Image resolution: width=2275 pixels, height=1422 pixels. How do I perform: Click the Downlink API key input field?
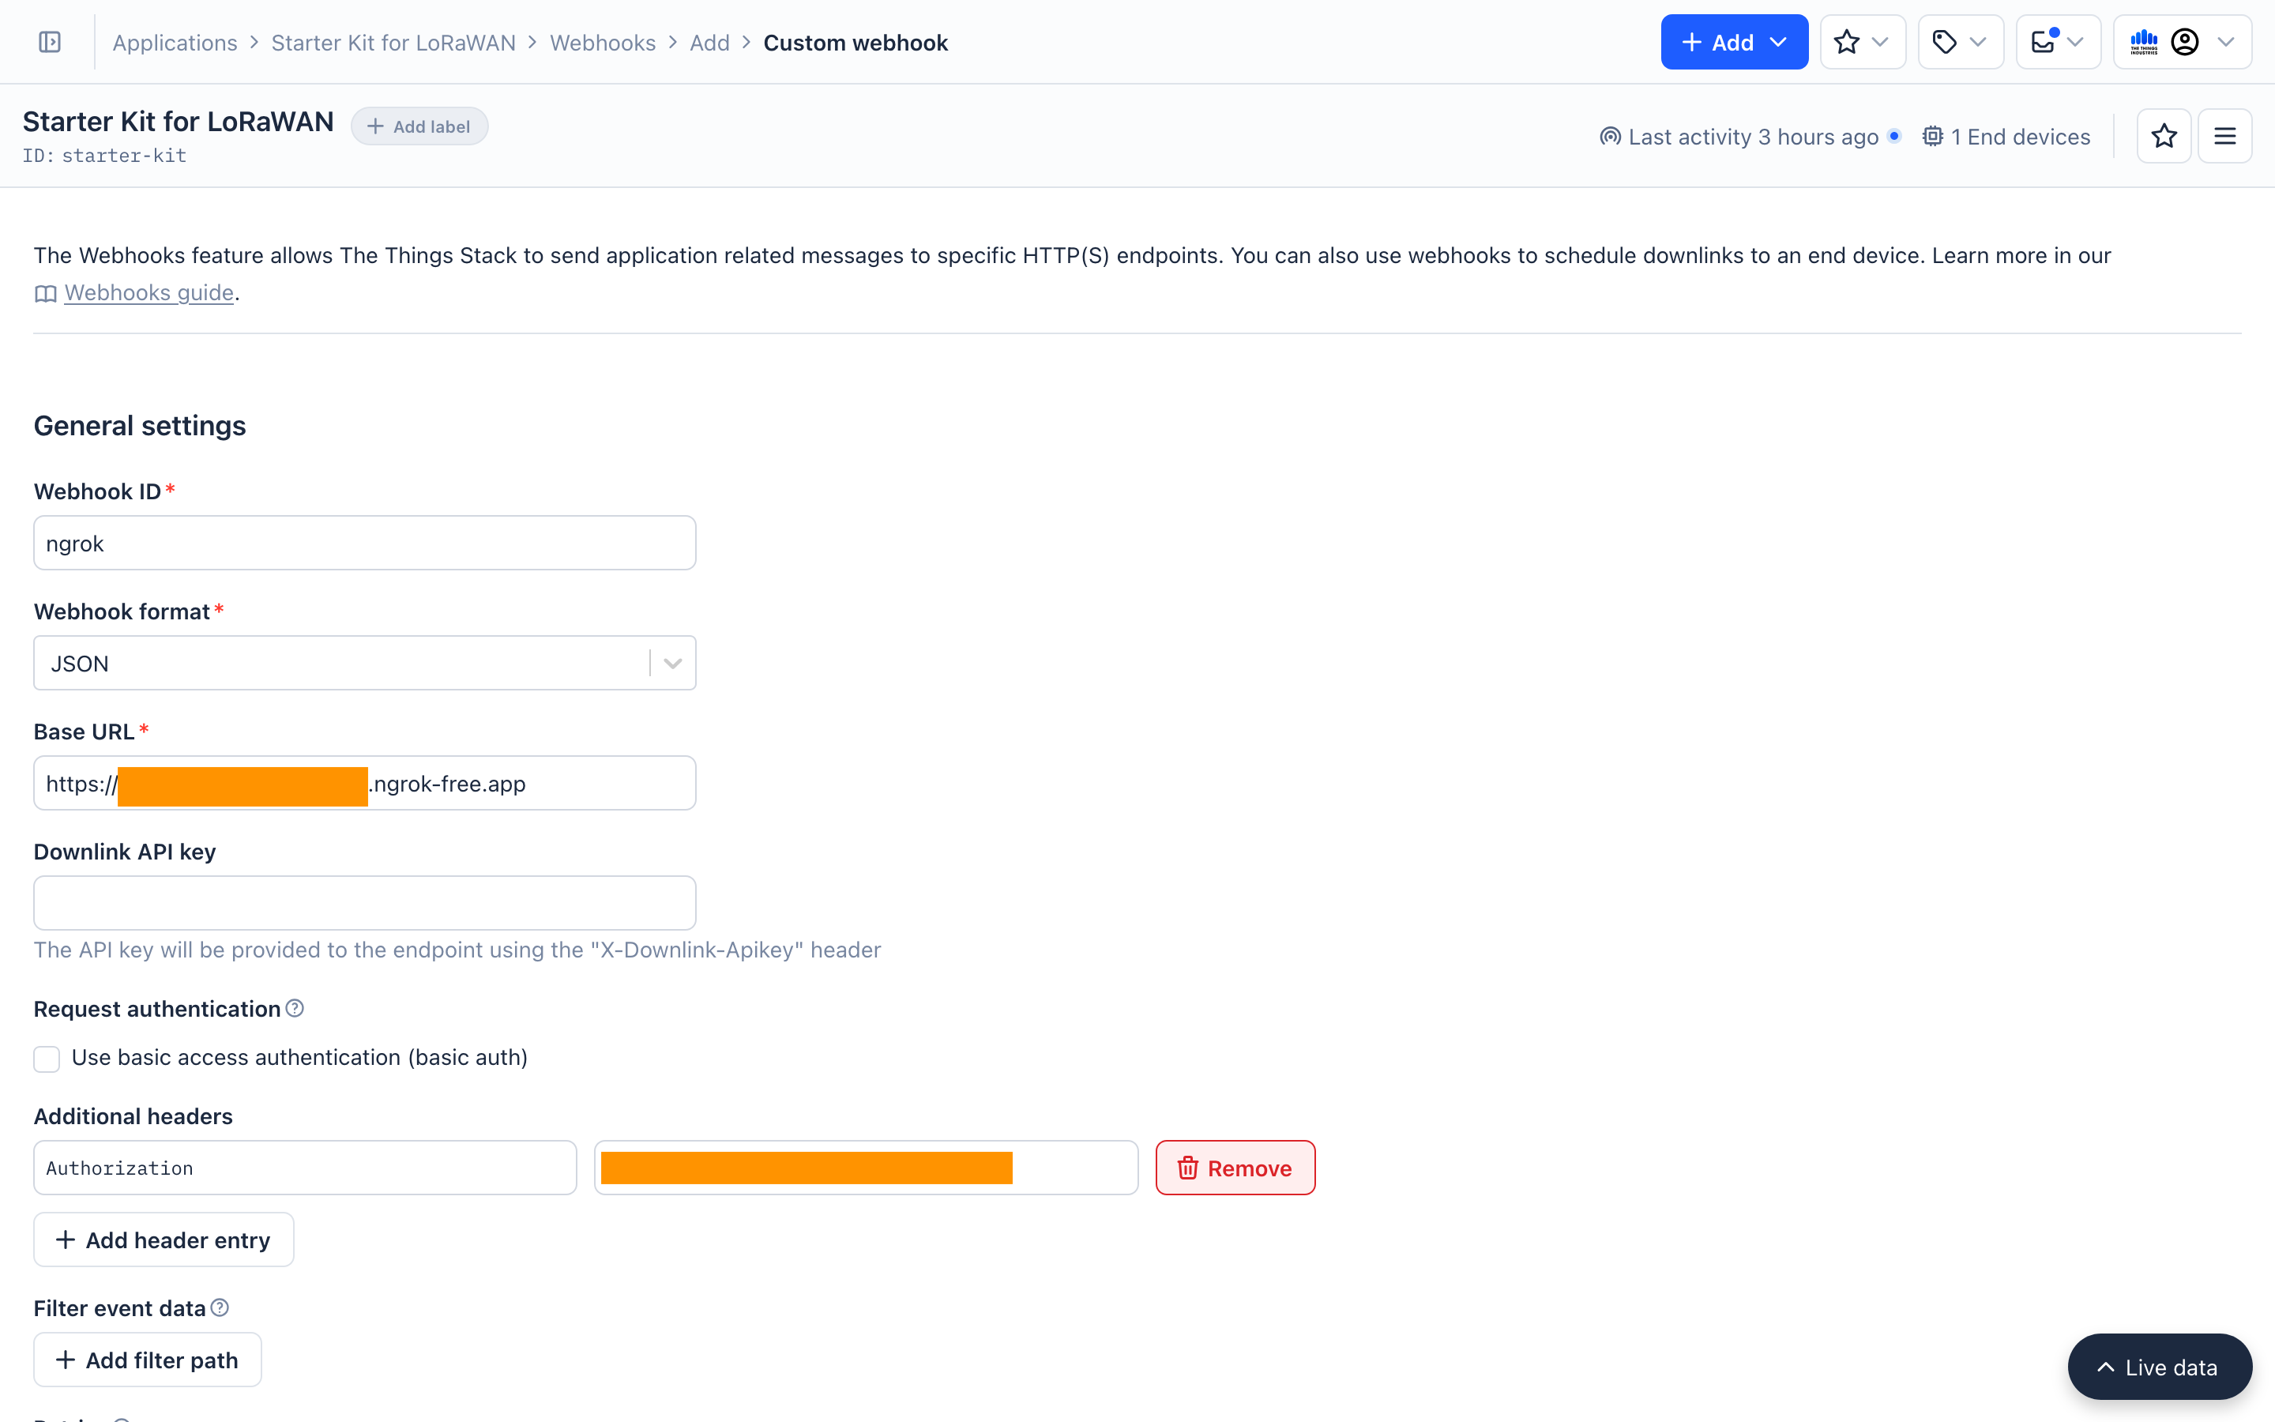(x=365, y=902)
